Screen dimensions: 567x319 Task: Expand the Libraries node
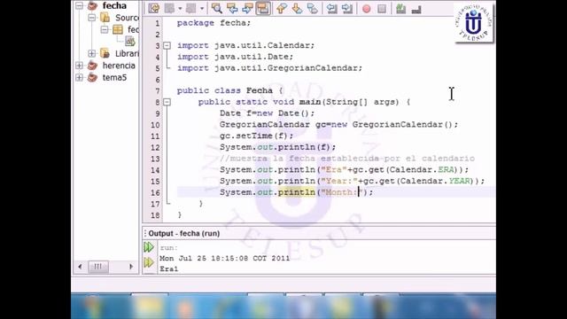(92, 53)
